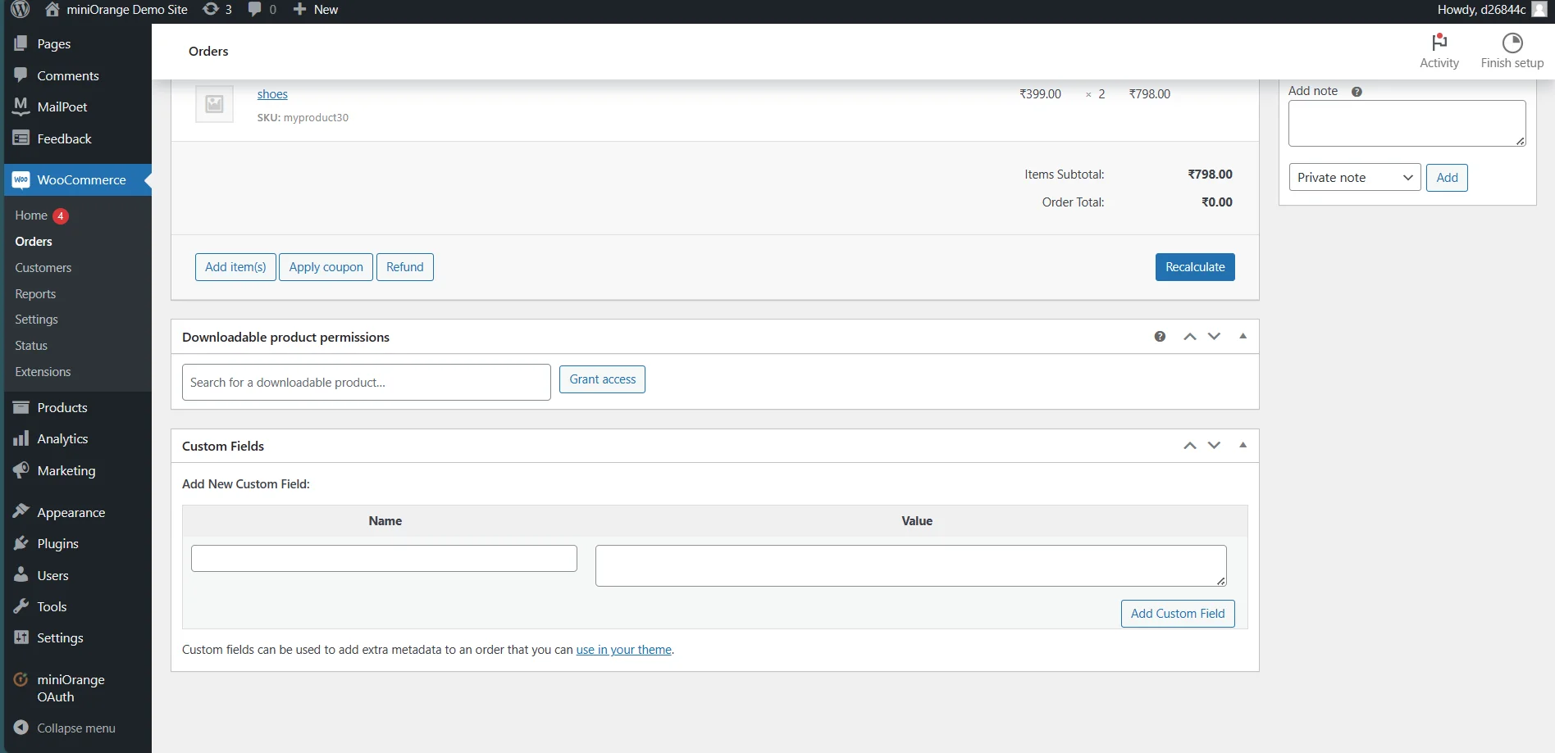Screen dimensions: 1555x753
Task: Click the Finish setup clock icon
Action: (1512, 41)
